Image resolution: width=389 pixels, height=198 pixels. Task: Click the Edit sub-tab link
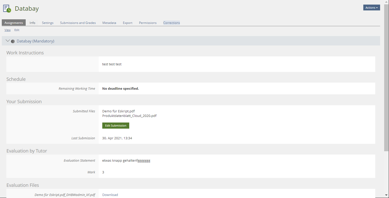point(17,30)
